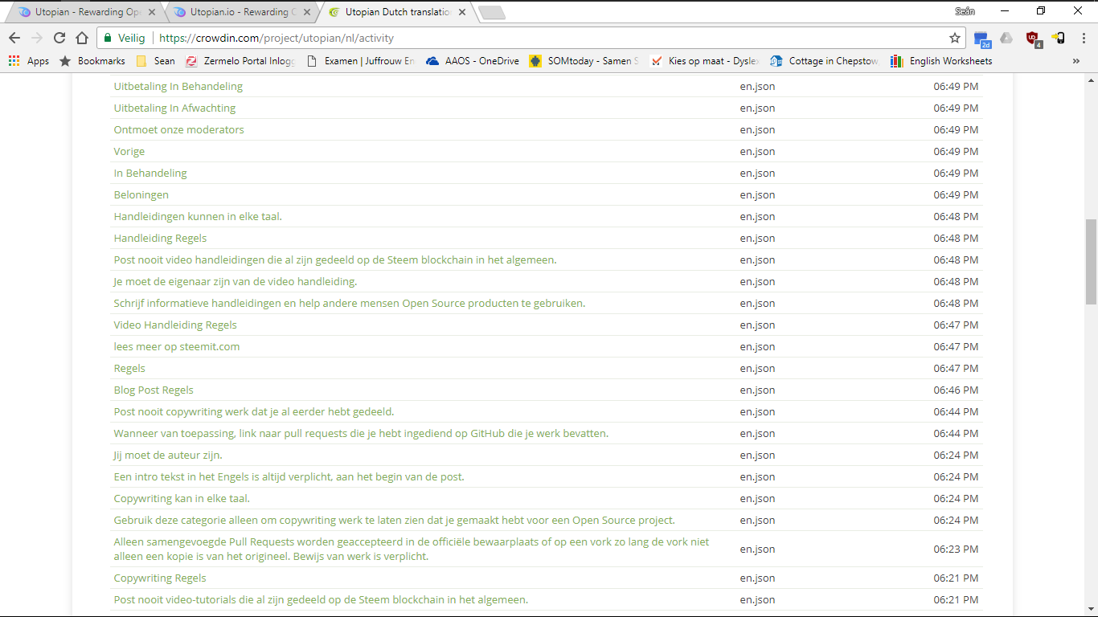
Task: Close the first Utopian - Rewarding tab
Action: click(x=152, y=12)
